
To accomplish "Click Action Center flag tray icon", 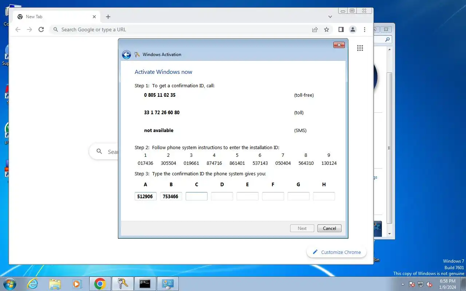I will pyautogui.click(x=412, y=284).
